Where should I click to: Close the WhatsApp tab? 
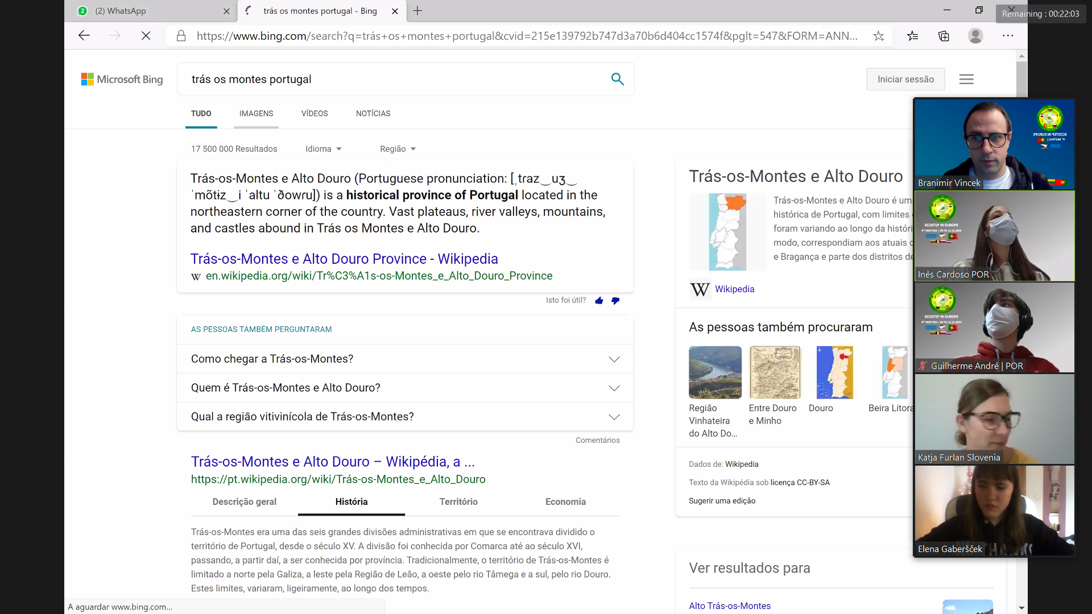click(x=226, y=11)
